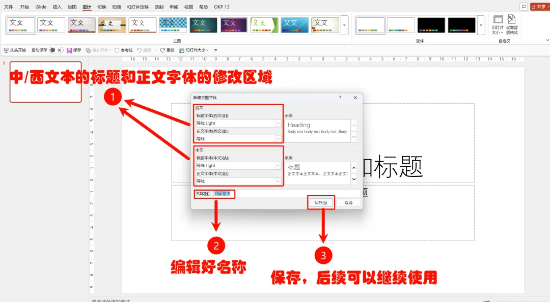Open the 帮助 ribbon tab
This screenshot has height=302, width=550.
click(x=203, y=7)
